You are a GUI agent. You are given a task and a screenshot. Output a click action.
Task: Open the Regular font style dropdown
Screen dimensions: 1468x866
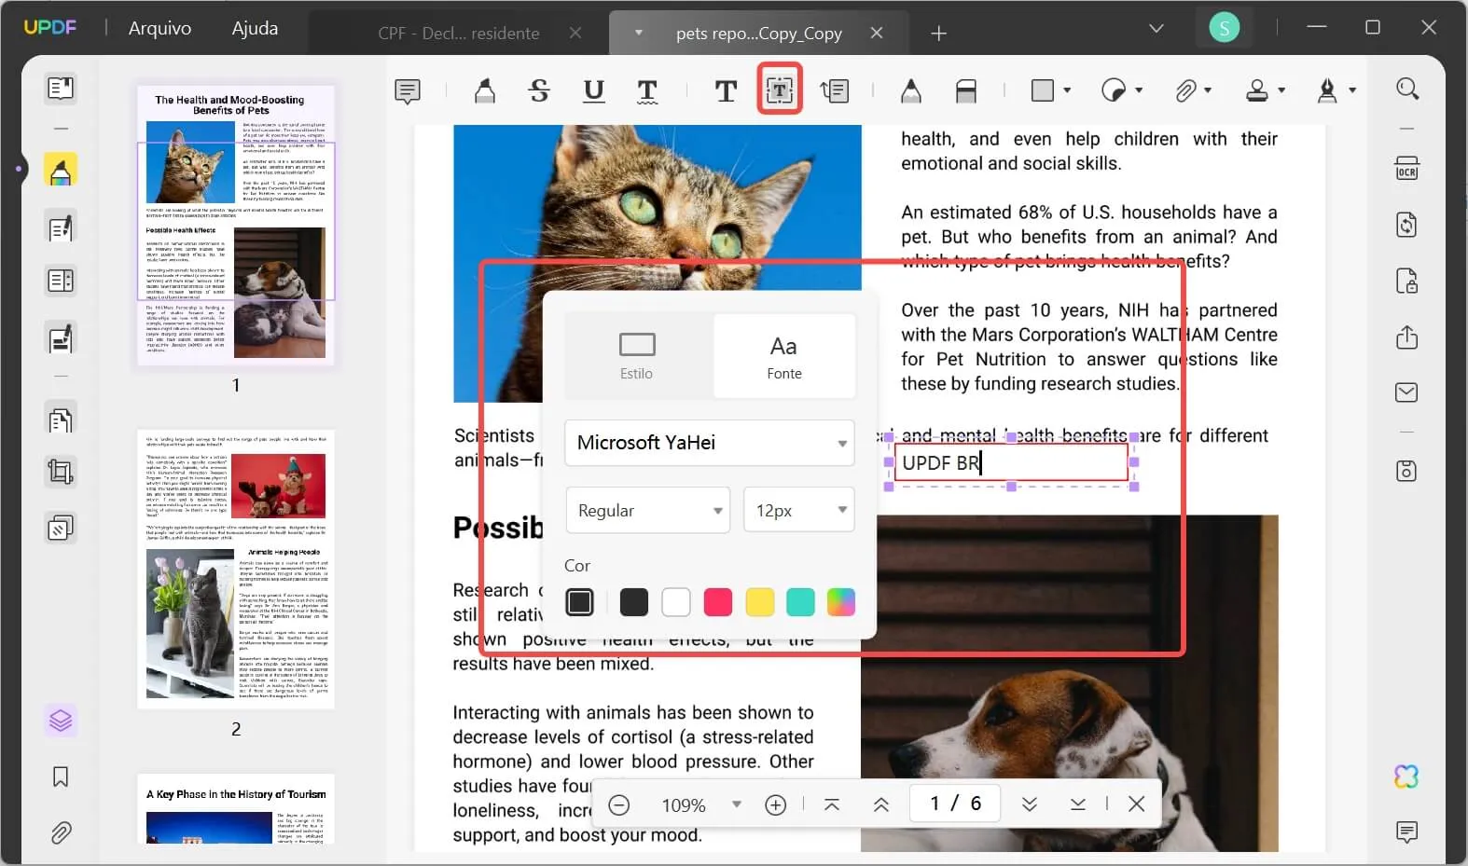[647, 511]
